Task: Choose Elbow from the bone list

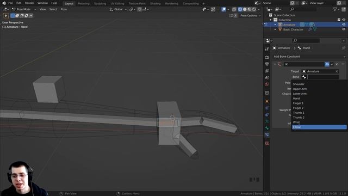Action: tap(319, 127)
